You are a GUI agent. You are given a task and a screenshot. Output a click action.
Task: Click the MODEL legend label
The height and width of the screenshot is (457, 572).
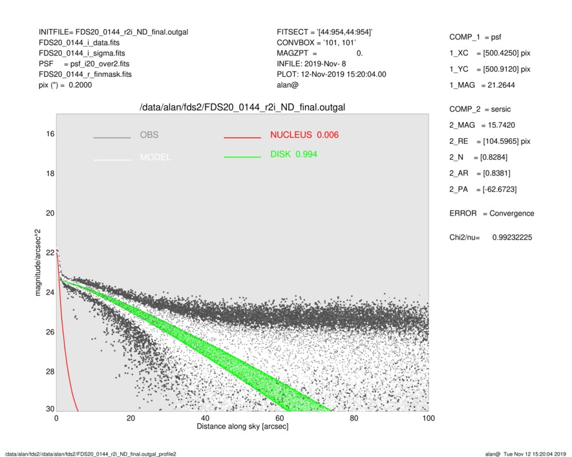155,157
